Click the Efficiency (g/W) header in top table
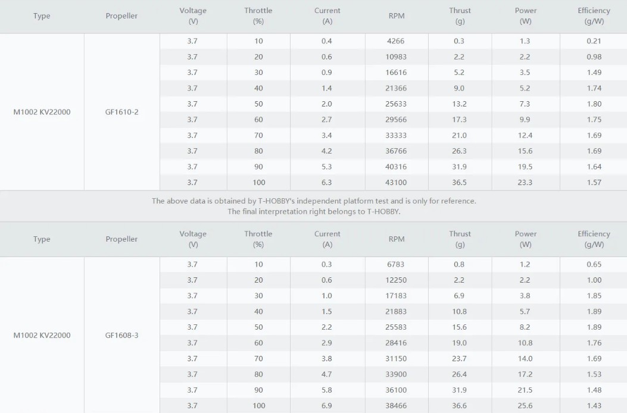 [594, 16]
